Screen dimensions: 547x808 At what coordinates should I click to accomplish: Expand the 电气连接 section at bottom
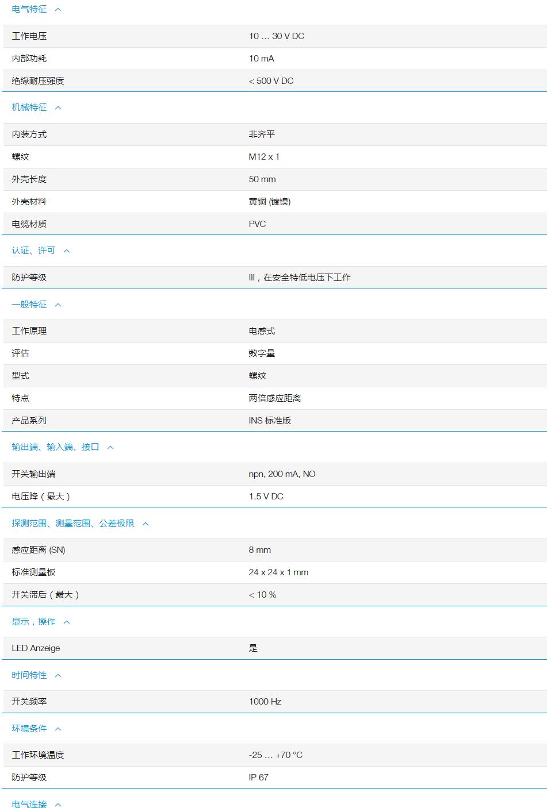click(x=58, y=805)
